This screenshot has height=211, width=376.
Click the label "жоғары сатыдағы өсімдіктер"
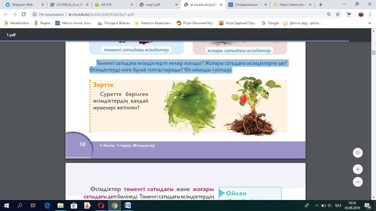pos(239,51)
